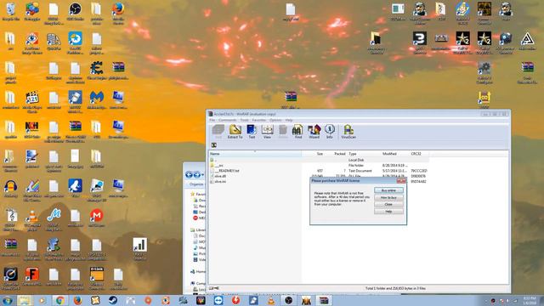Open the File menu in WinRAR
The height and width of the screenshot is (306, 544).
coord(212,120)
